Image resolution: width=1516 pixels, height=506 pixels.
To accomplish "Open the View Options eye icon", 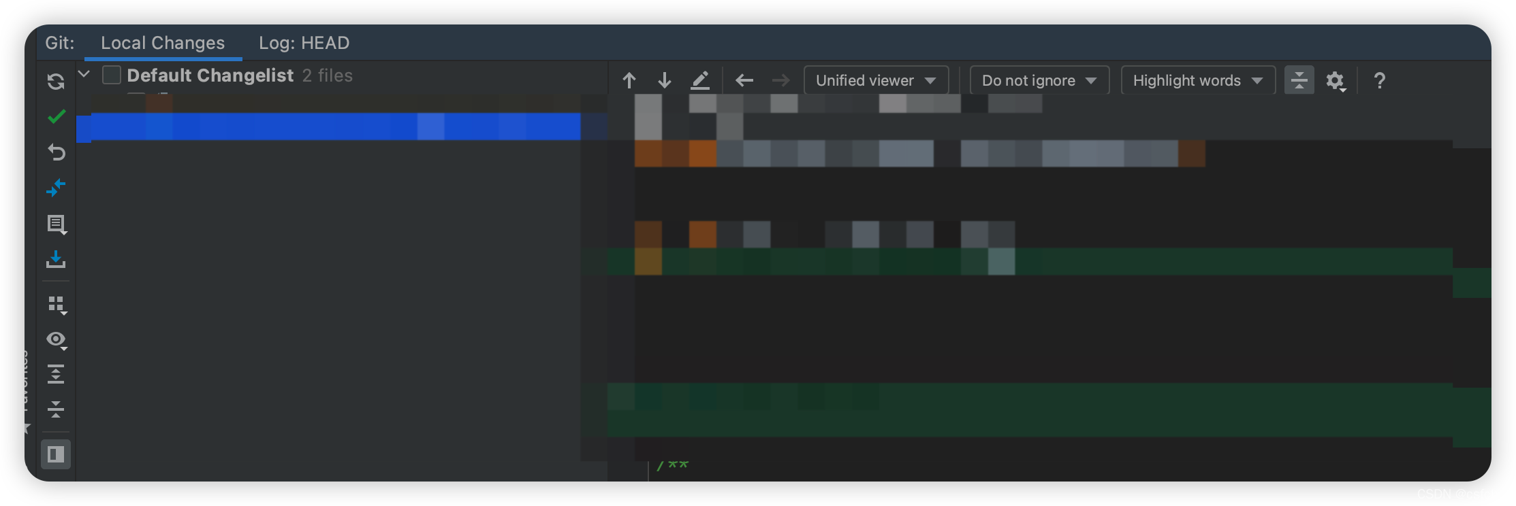I will pyautogui.click(x=57, y=340).
